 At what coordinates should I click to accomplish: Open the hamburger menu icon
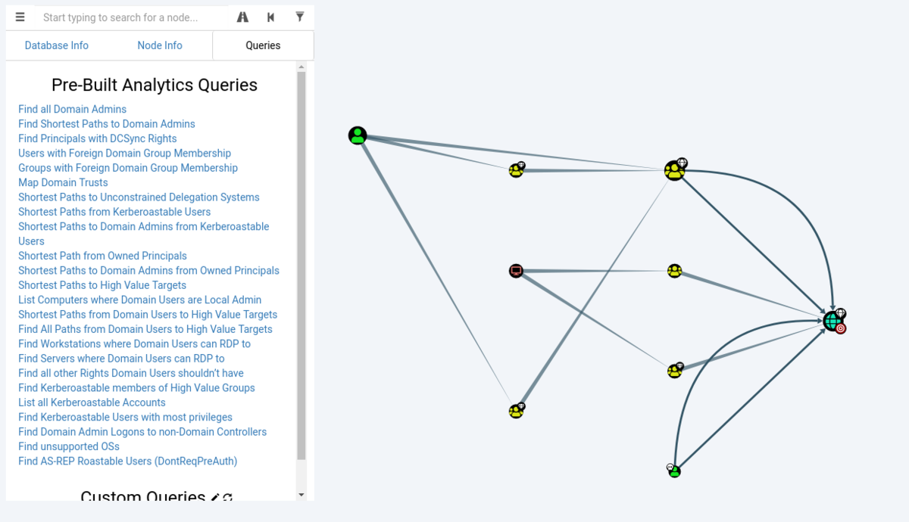pos(20,17)
